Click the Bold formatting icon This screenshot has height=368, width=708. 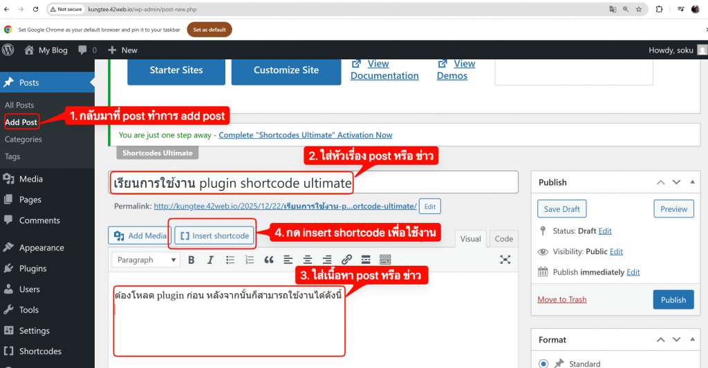point(192,260)
